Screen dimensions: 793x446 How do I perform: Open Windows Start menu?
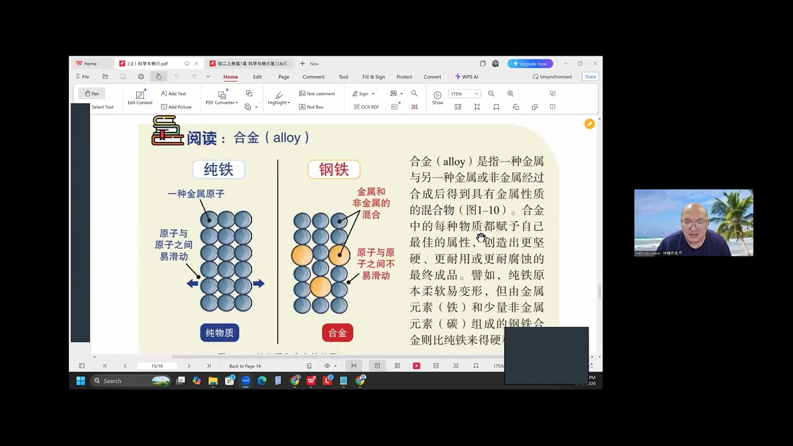click(x=81, y=381)
